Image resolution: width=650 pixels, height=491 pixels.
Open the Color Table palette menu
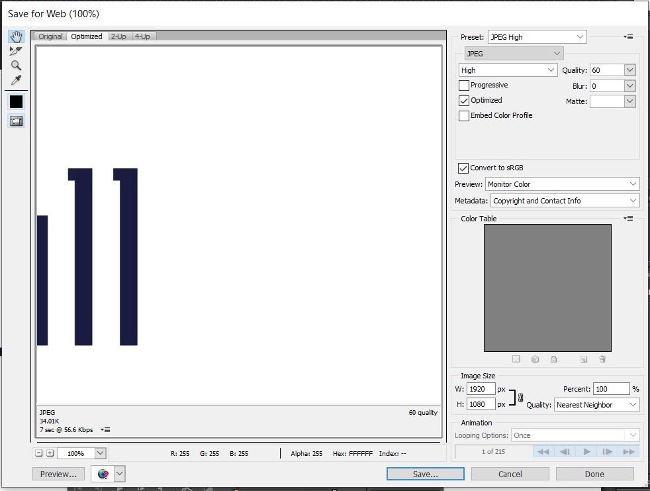pos(628,218)
